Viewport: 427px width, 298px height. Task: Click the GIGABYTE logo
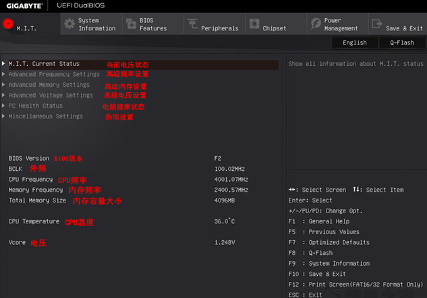coord(24,5)
